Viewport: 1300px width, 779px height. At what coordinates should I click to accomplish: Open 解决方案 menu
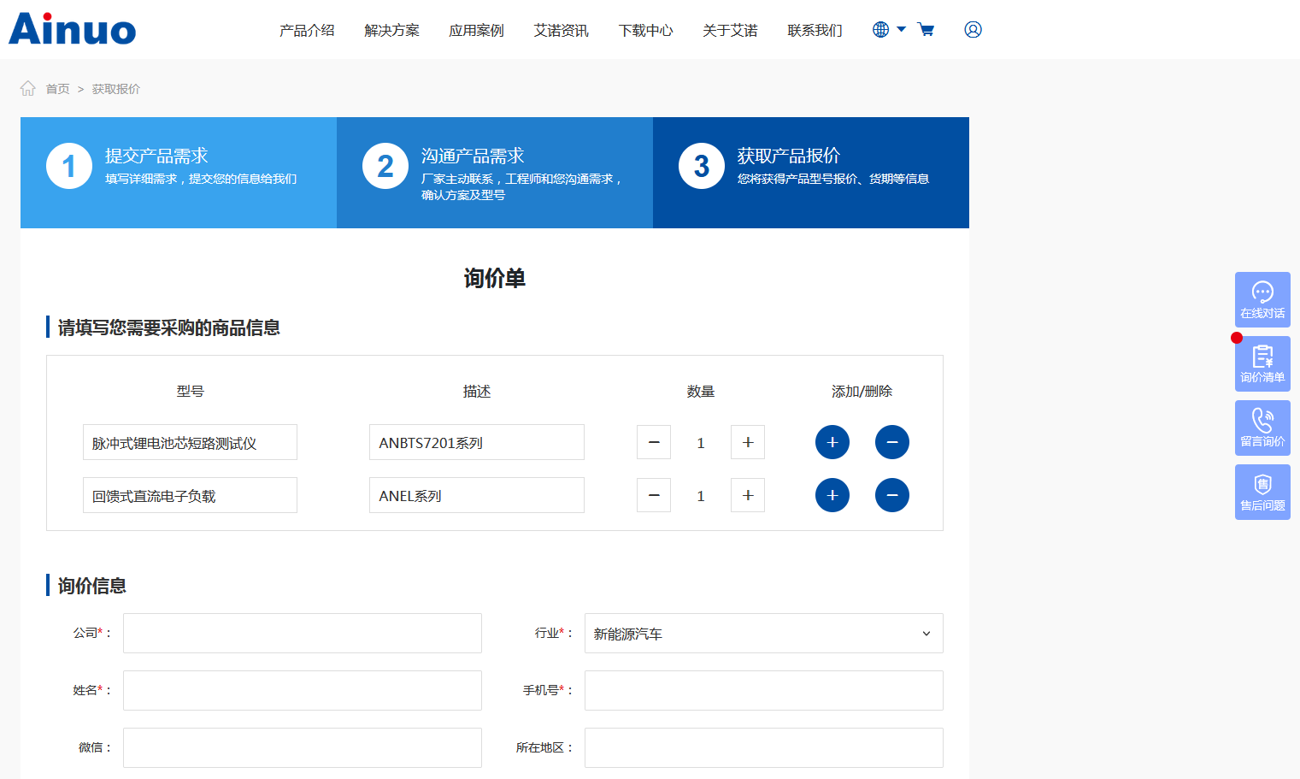[391, 30]
